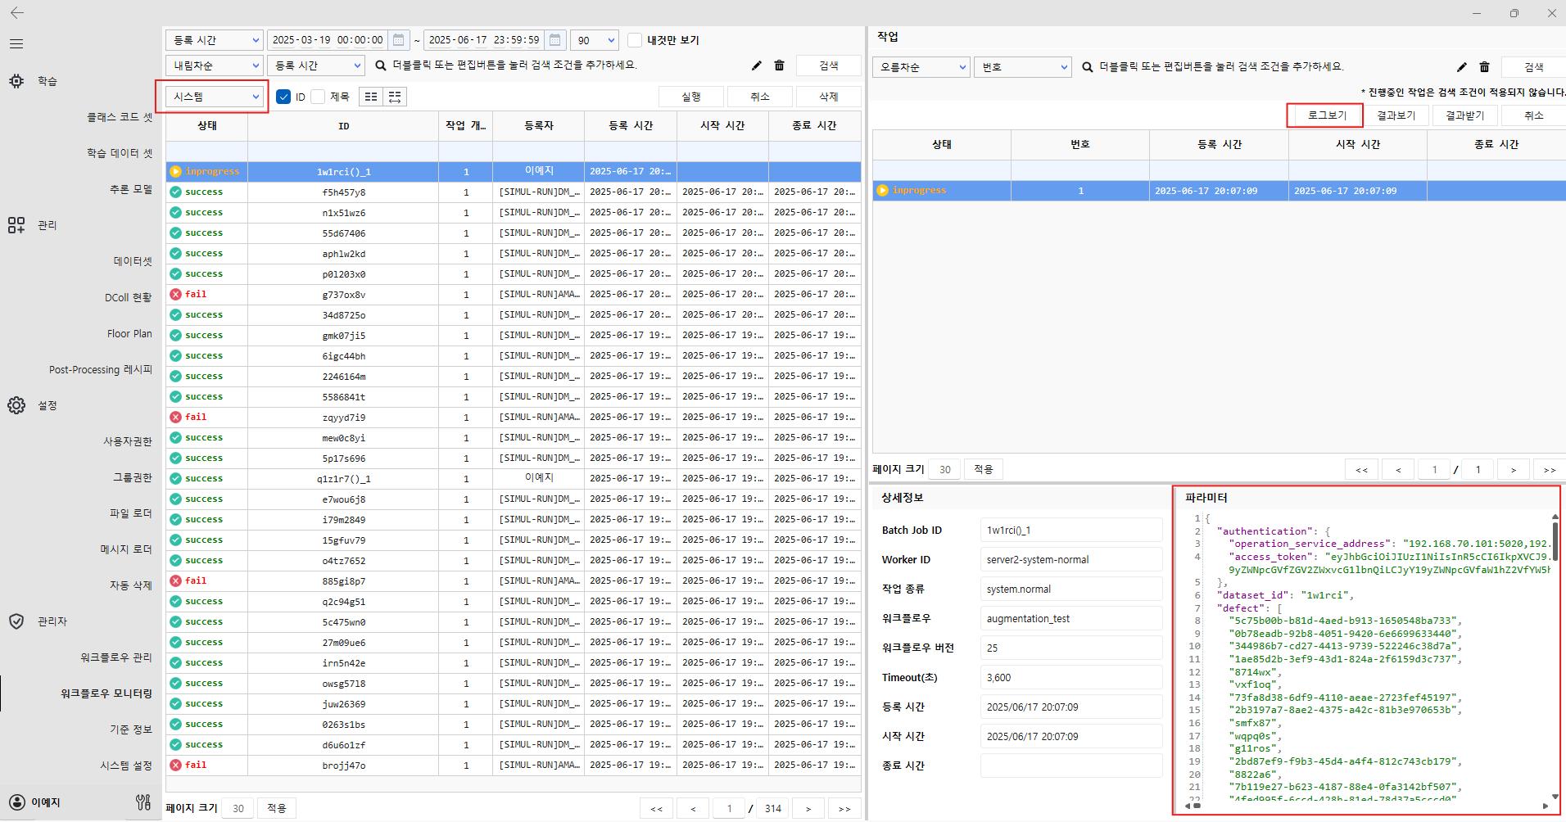Screen dimensions: 1566x822
Task: Open the 내림차순 sort order dropdown
Action: pos(214,66)
